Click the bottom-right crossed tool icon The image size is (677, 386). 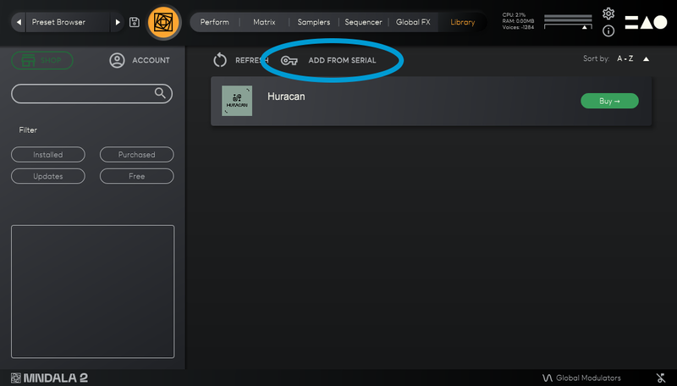coord(661,378)
